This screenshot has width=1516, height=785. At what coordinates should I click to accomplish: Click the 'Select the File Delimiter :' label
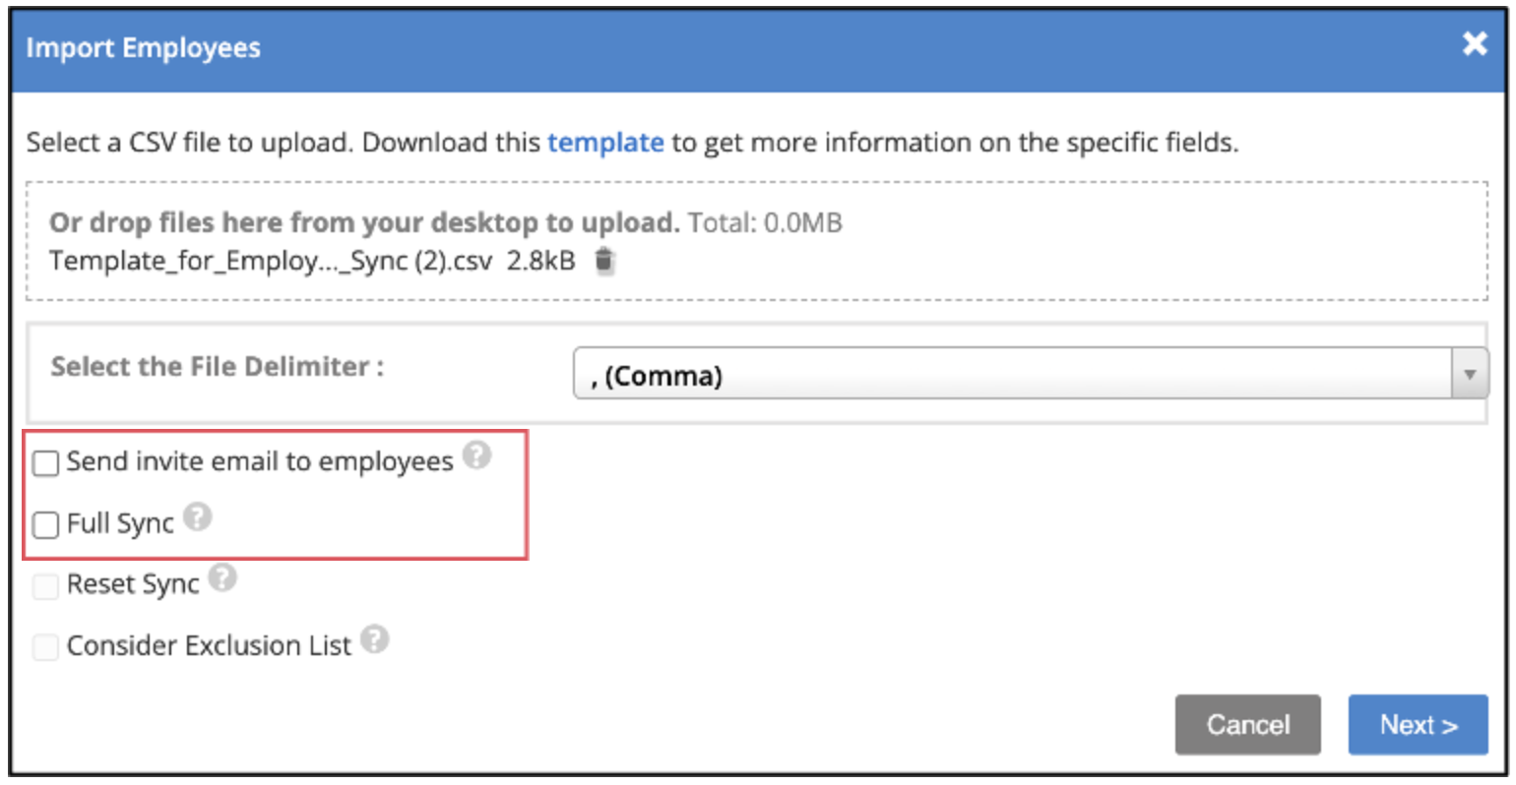[218, 366]
